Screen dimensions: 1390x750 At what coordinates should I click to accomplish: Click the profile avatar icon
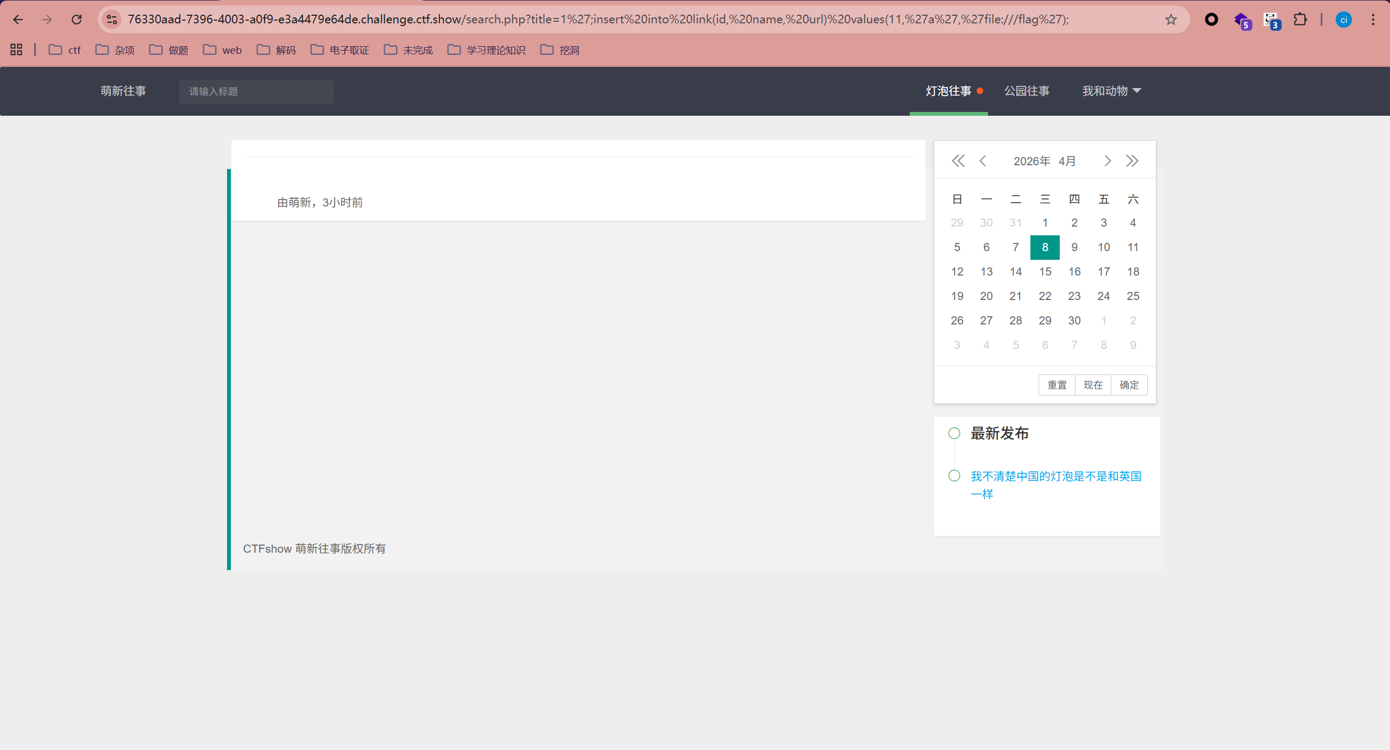click(1343, 20)
